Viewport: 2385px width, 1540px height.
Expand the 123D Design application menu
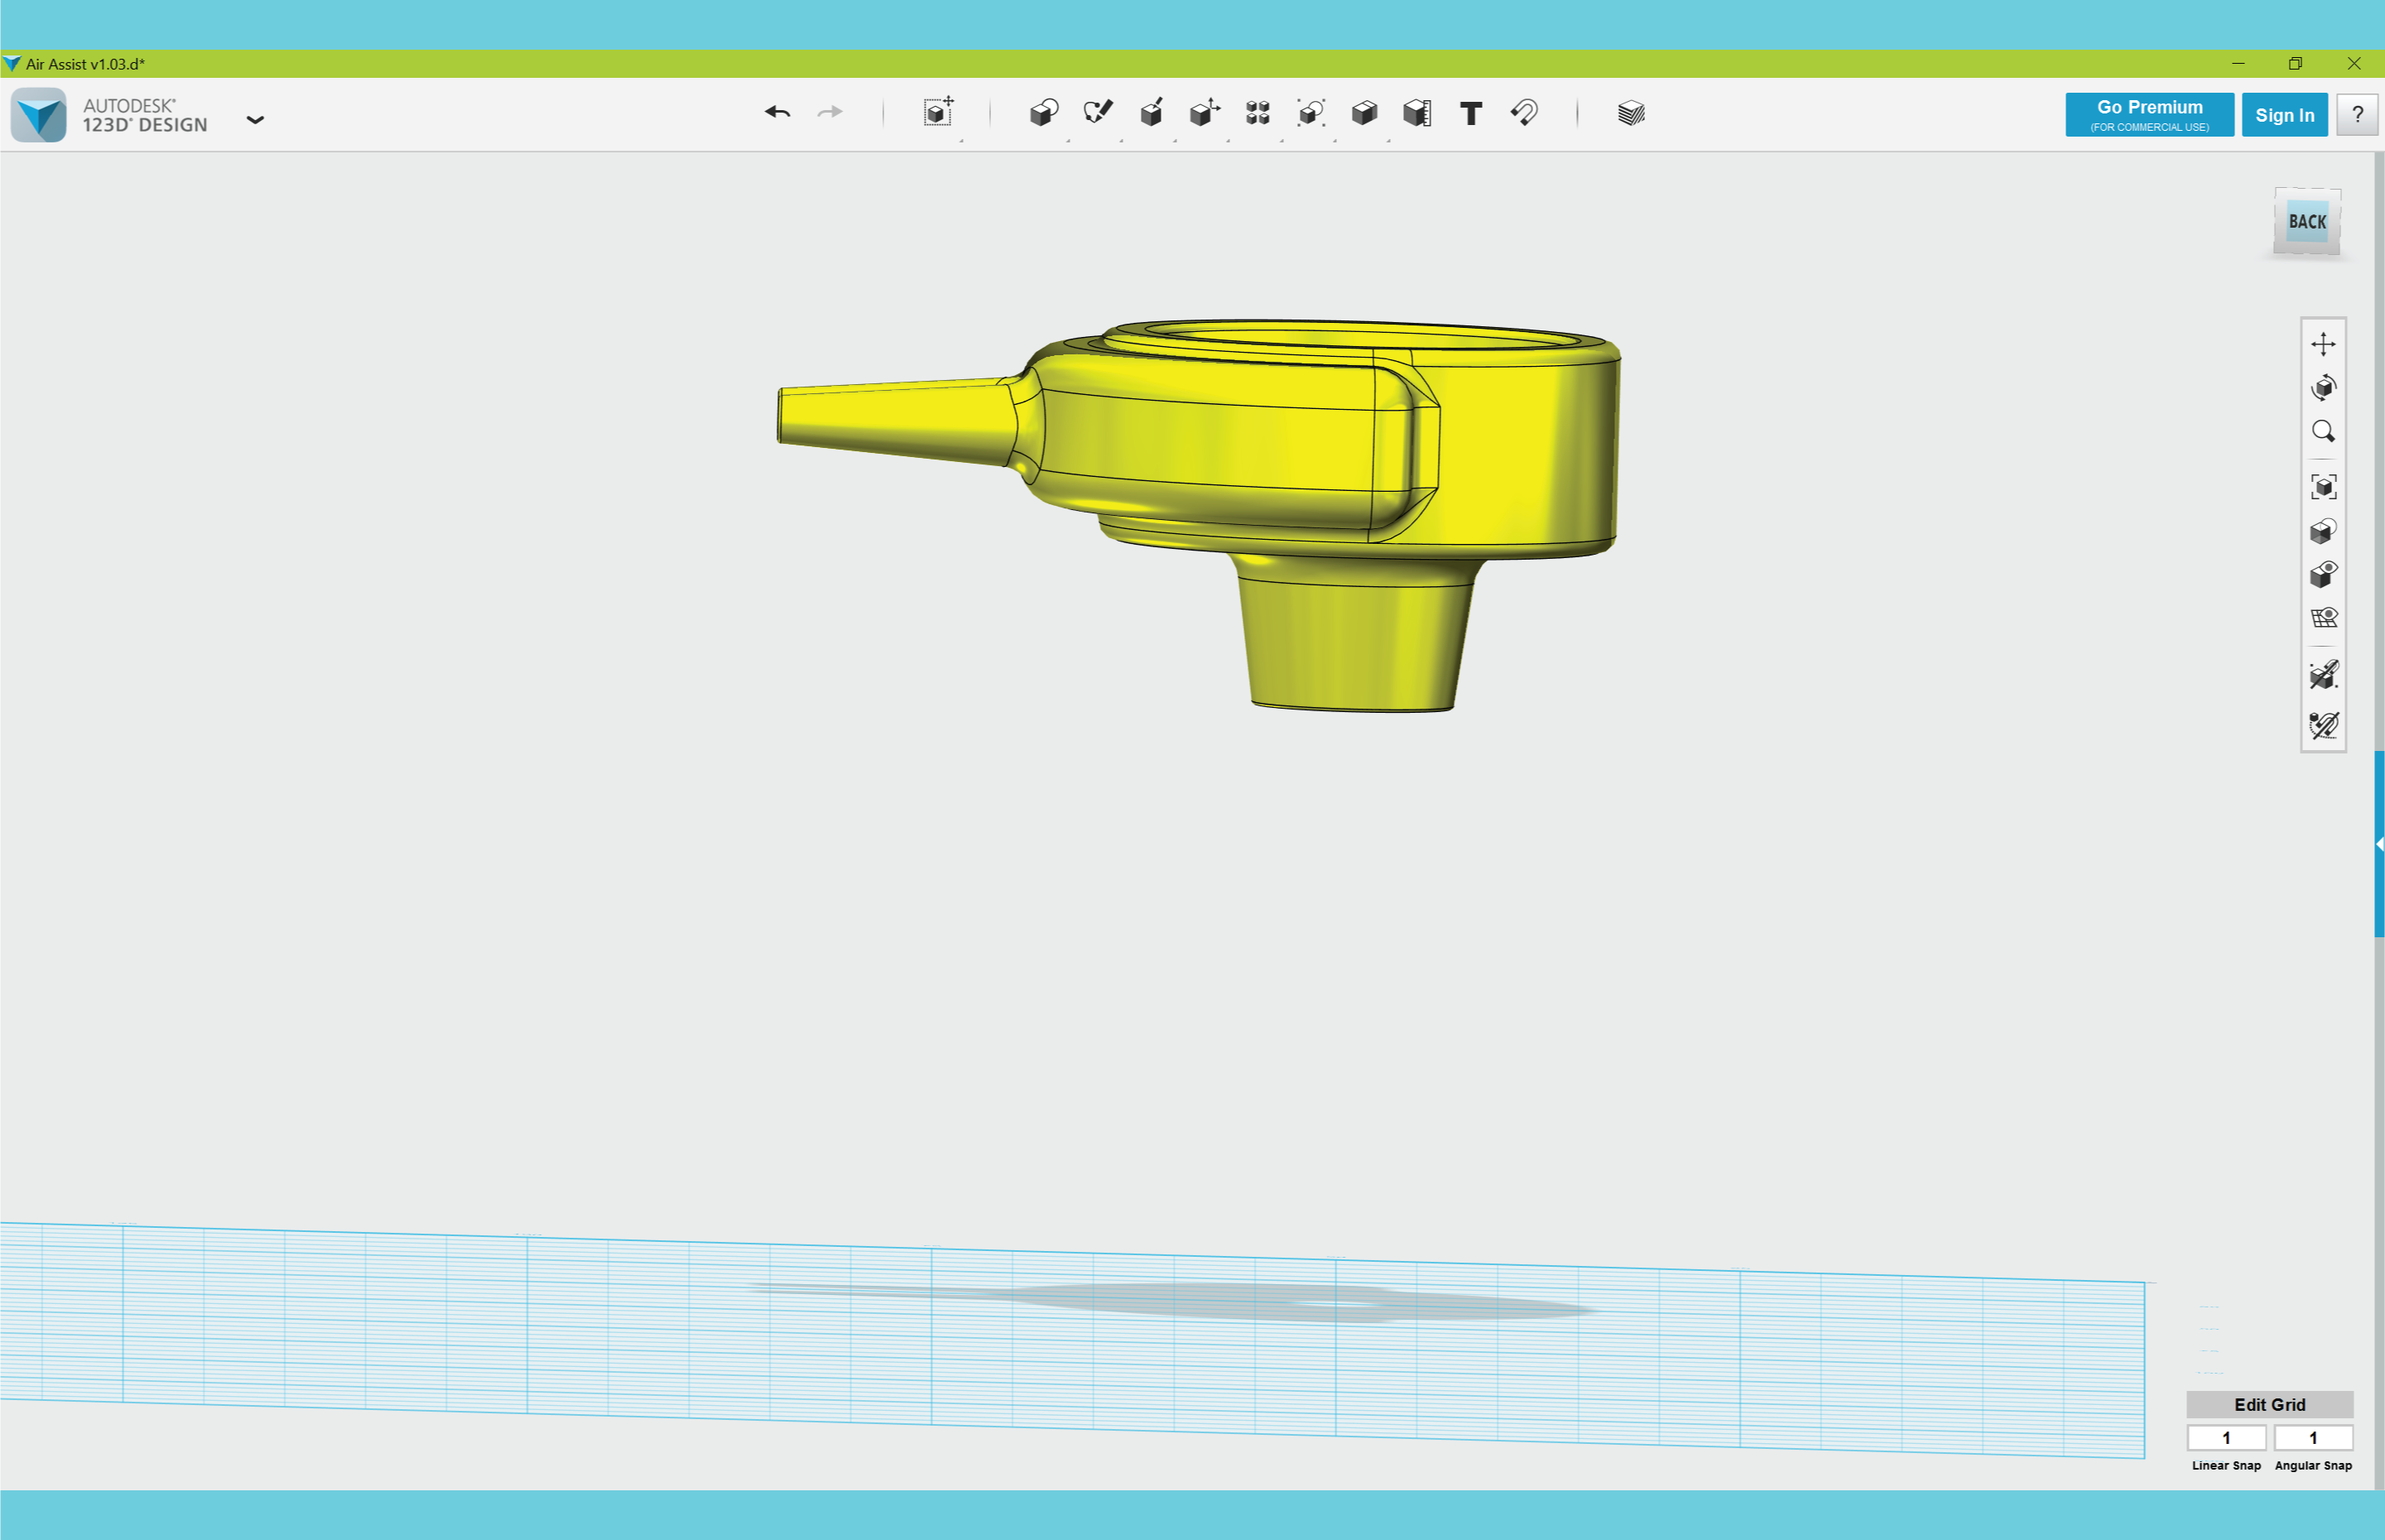click(255, 120)
